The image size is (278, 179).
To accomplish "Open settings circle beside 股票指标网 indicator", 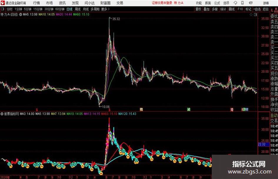I will [2, 114].
